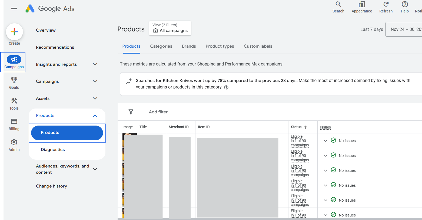Expand the Campaigns nav section chevron
Screen dimensions: 422x220
95,81
